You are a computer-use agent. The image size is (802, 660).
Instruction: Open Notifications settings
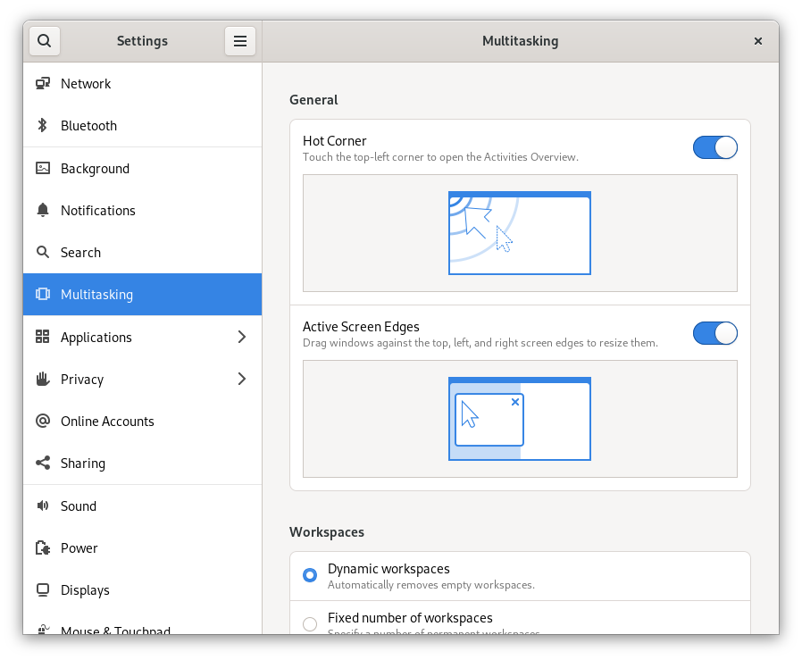[x=142, y=210]
